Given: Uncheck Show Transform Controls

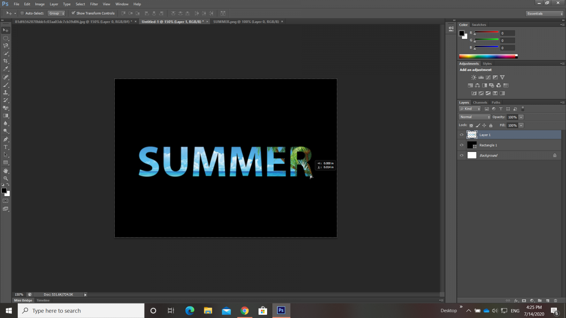Looking at the screenshot, I should pos(73,13).
